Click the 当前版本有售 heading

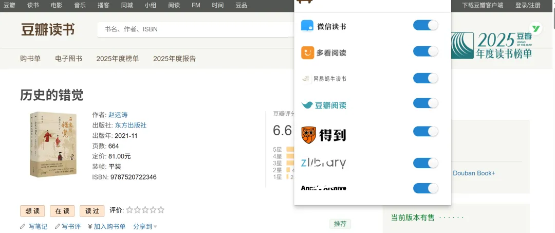click(413, 218)
